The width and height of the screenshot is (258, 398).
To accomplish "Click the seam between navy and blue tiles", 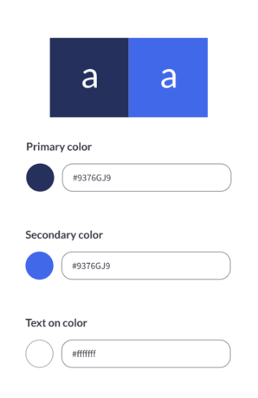I will point(128,78).
